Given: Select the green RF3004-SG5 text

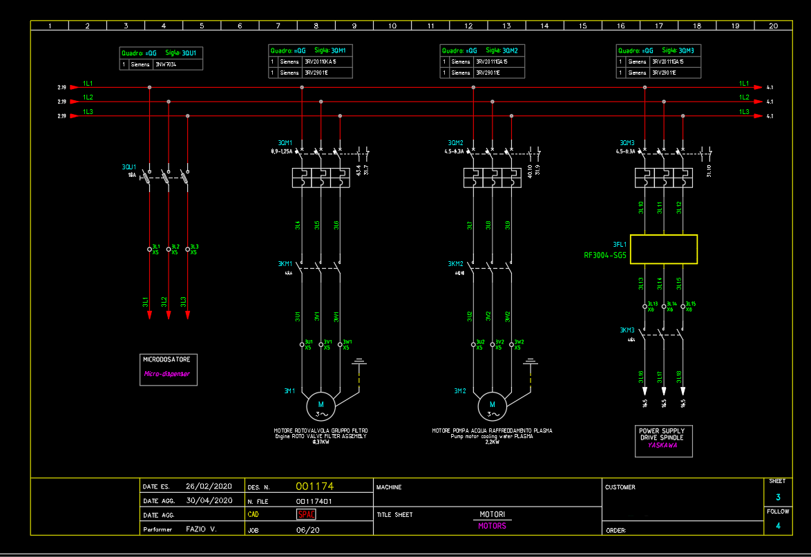Looking at the screenshot, I should click(x=604, y=255).
